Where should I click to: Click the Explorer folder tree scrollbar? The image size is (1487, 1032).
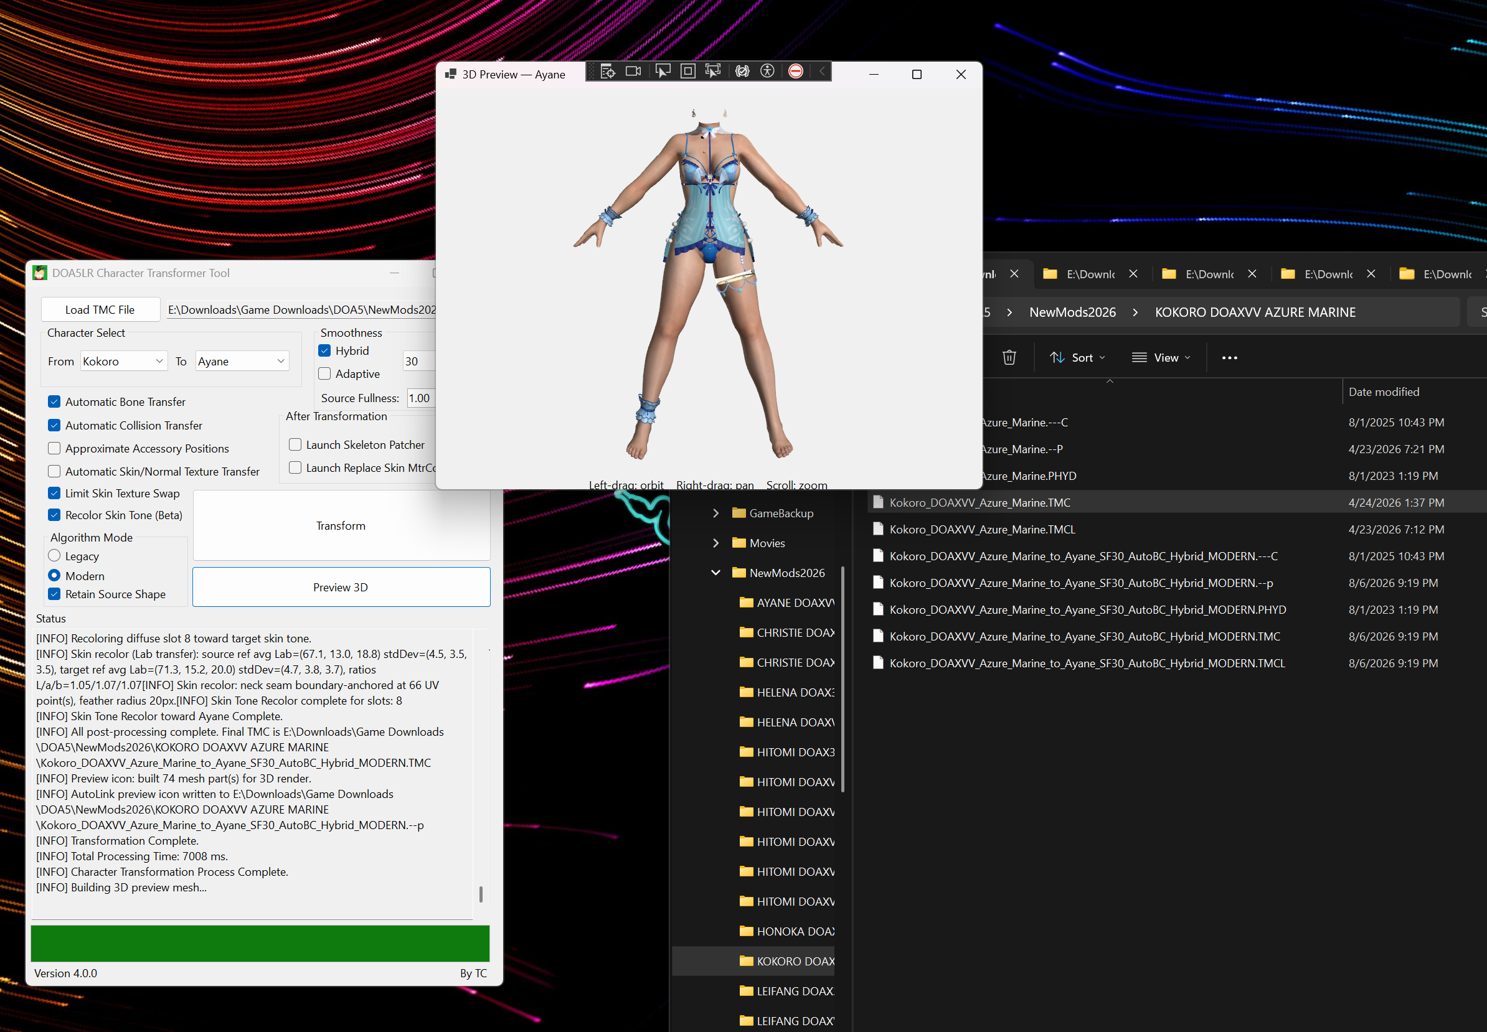click(x=842, y=679)
